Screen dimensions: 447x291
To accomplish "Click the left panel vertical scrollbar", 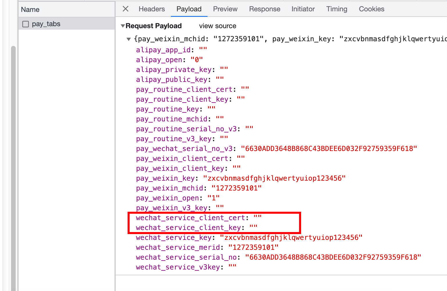I will (x=13, y=168).
